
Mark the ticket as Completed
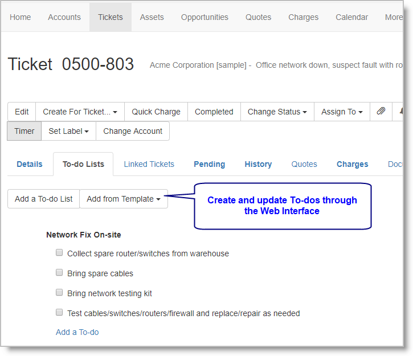[x=214, y=112]
